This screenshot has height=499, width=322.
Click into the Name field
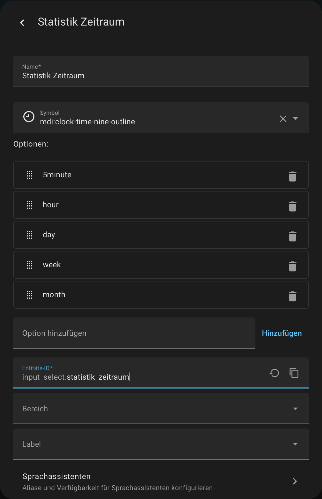pos(160,75)
